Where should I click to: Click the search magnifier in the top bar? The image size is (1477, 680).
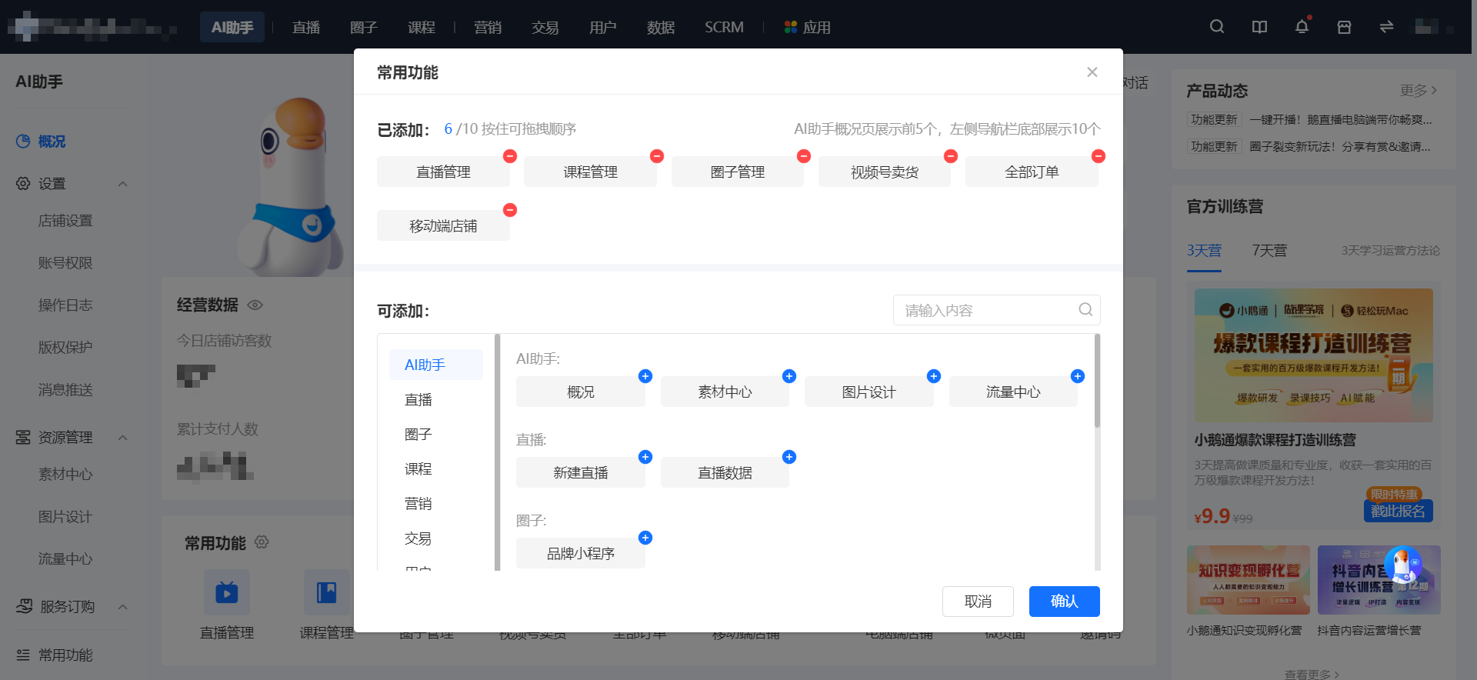pyautogui.click(x=1217, y=27)
